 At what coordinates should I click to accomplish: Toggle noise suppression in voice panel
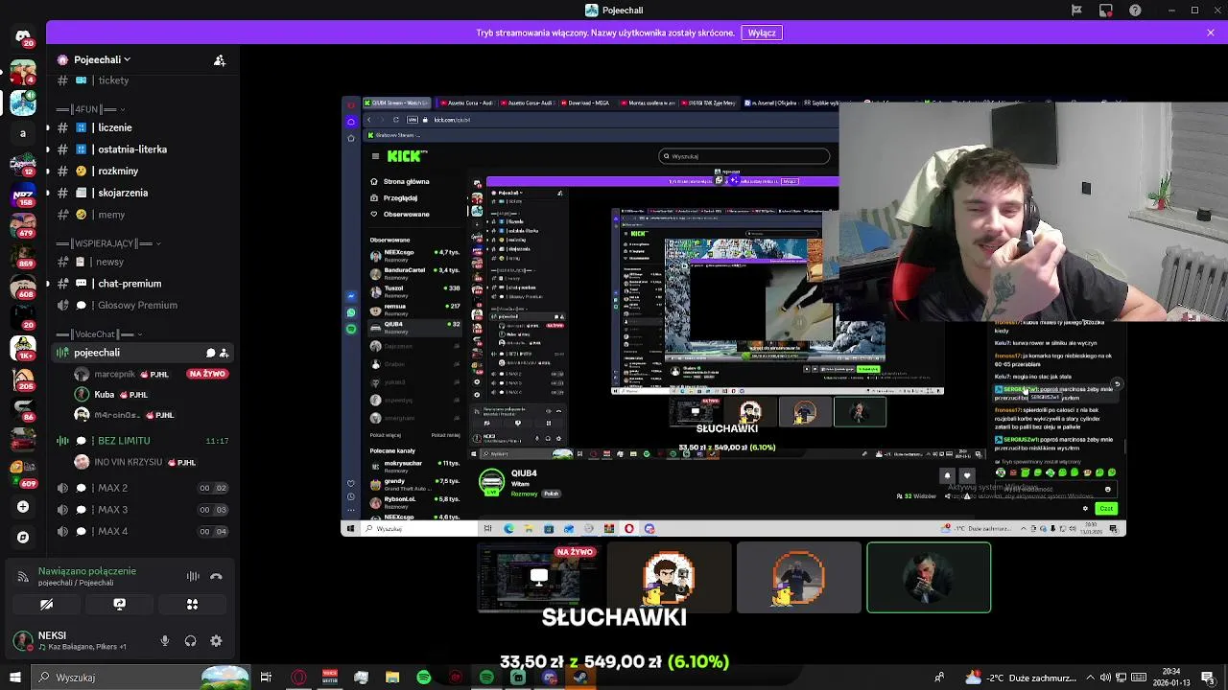click(193, 577)
